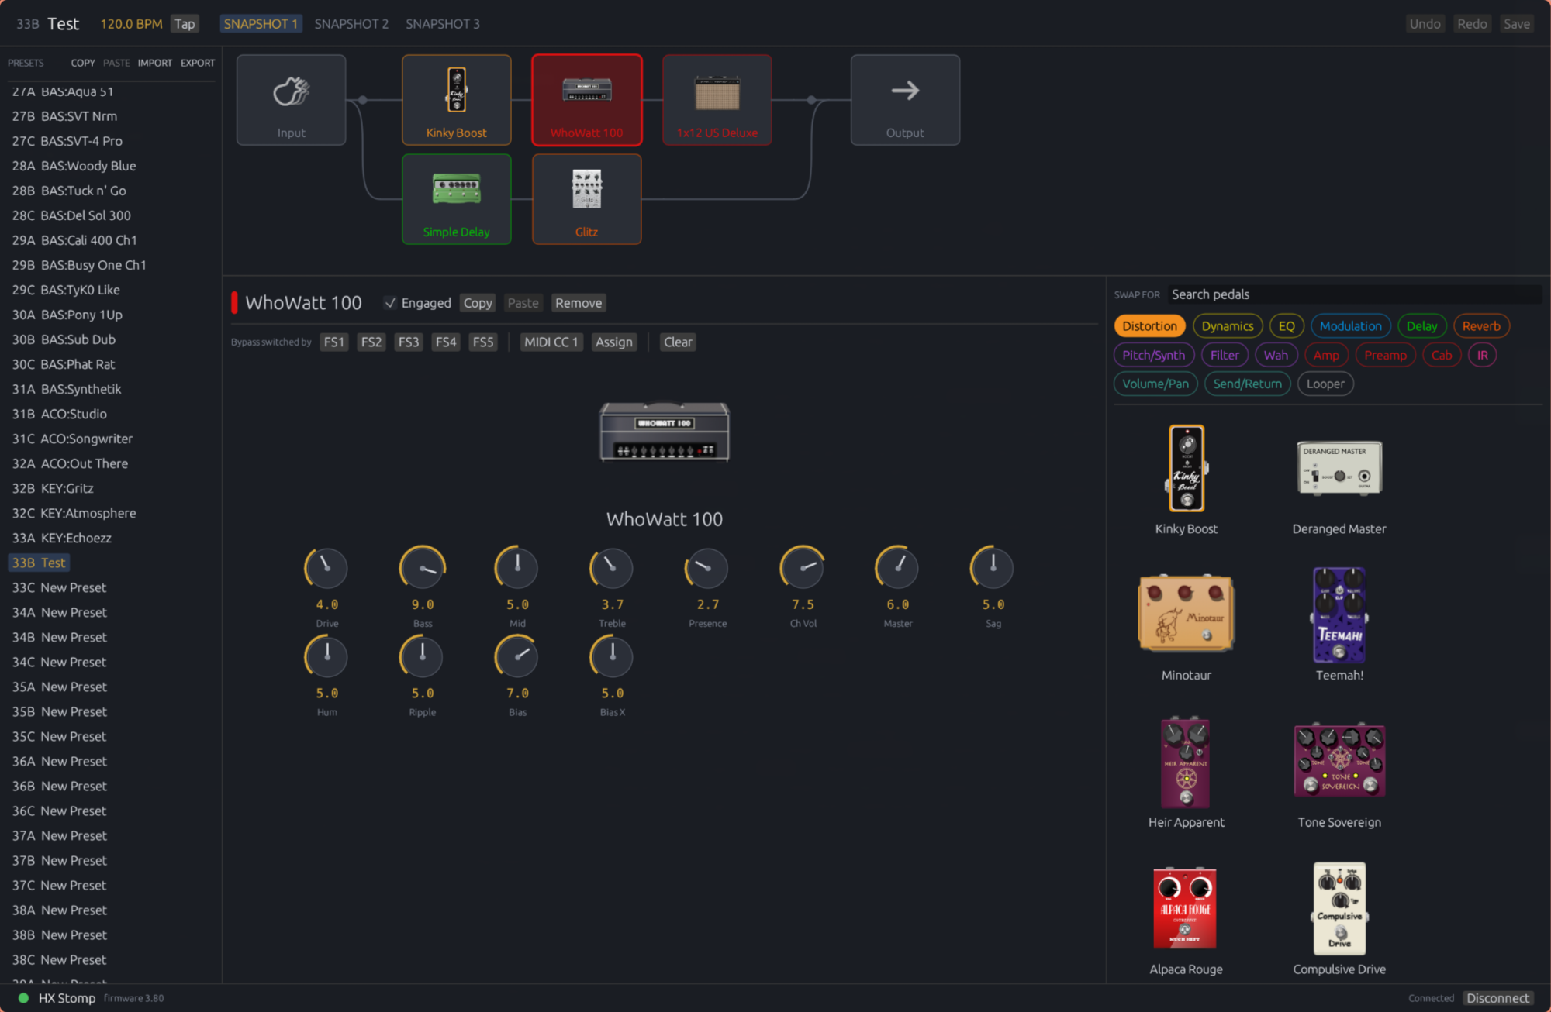This screenshot has width=1551, height=1012.
Task: Filter pedals by IR category
Action: tap(1483, 355)
